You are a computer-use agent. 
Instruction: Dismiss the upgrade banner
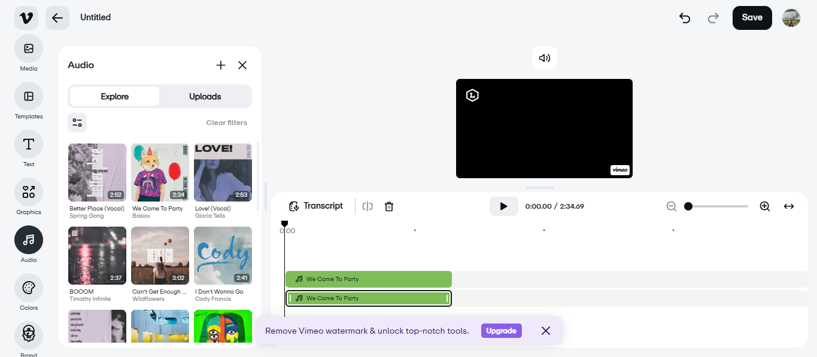click(x=546, y=331)
